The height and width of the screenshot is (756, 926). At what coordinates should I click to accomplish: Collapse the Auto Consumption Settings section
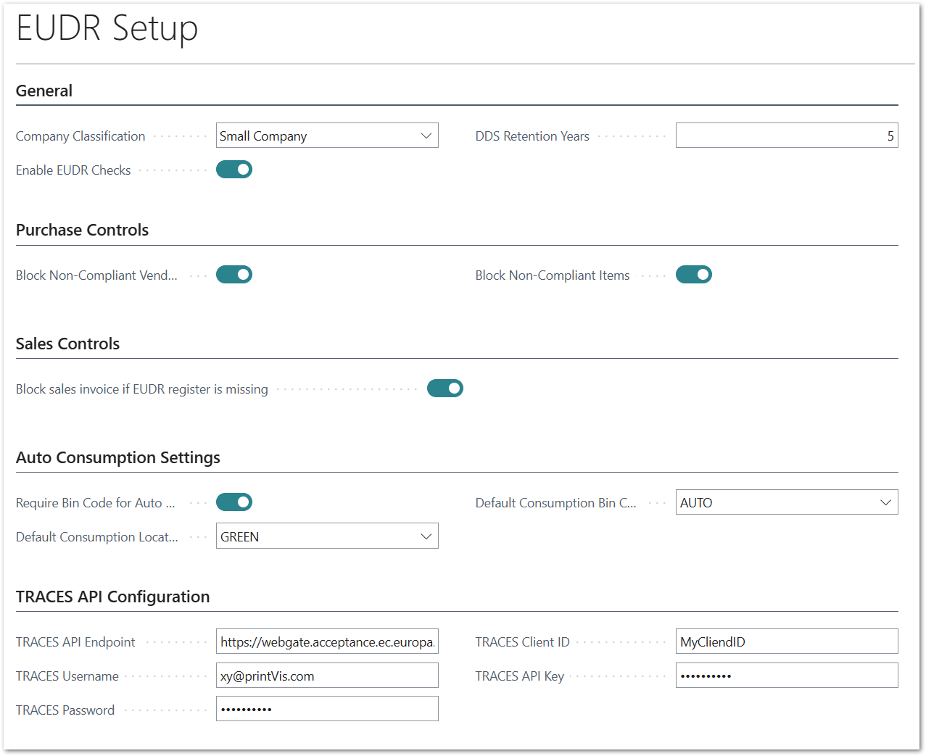pyautogui.click(x=118, y=457)
